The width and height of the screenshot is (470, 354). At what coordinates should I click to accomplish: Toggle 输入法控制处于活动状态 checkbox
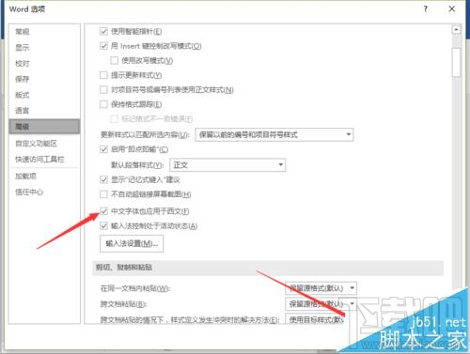coord(103,225)
